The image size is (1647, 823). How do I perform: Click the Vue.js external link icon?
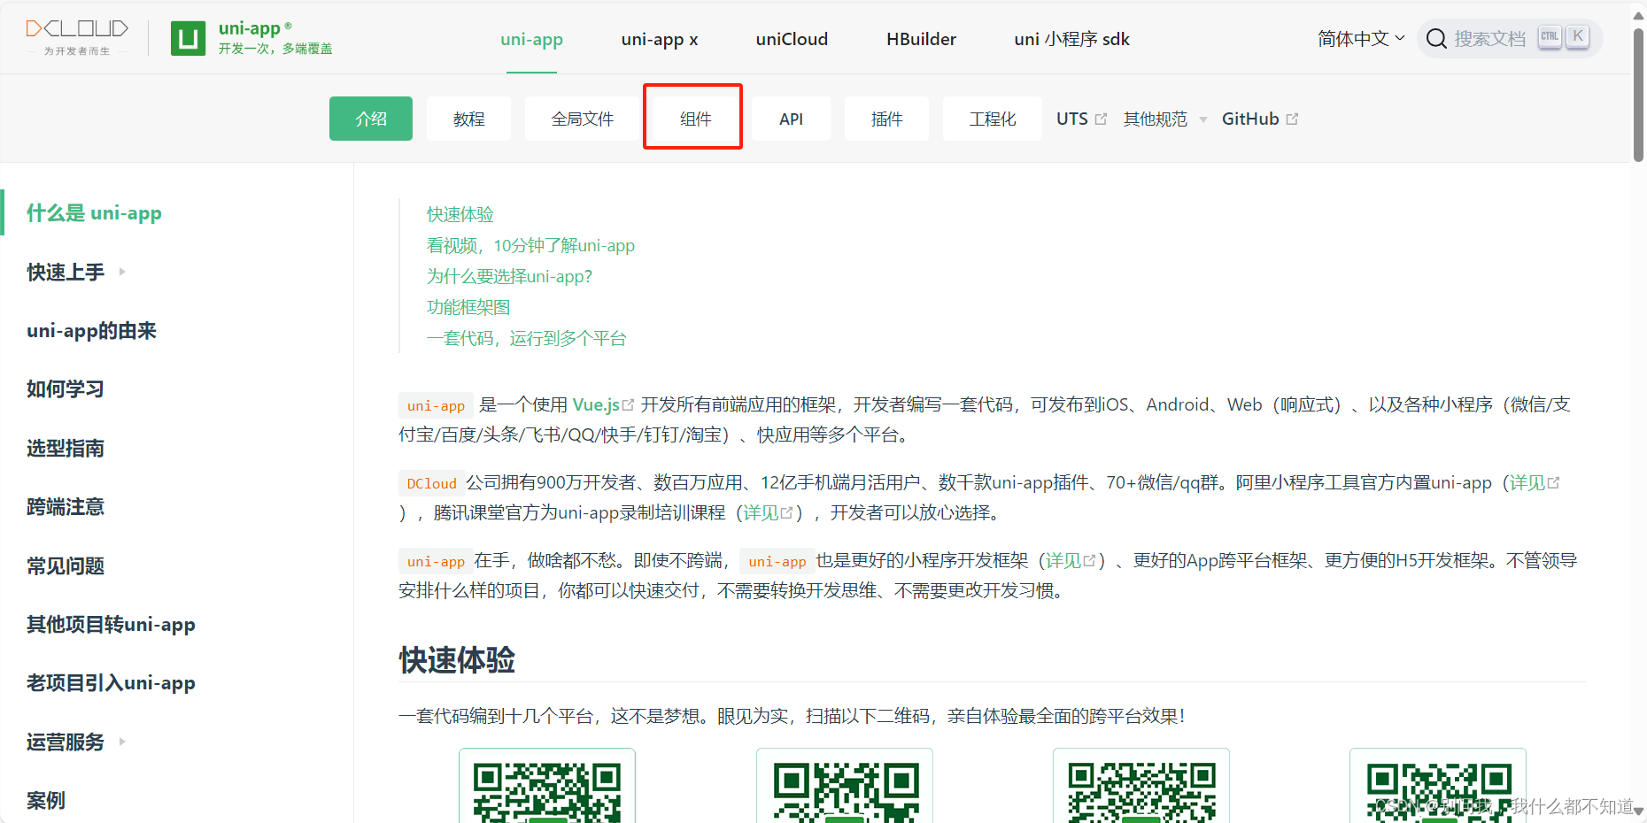(x=629, y=404)
